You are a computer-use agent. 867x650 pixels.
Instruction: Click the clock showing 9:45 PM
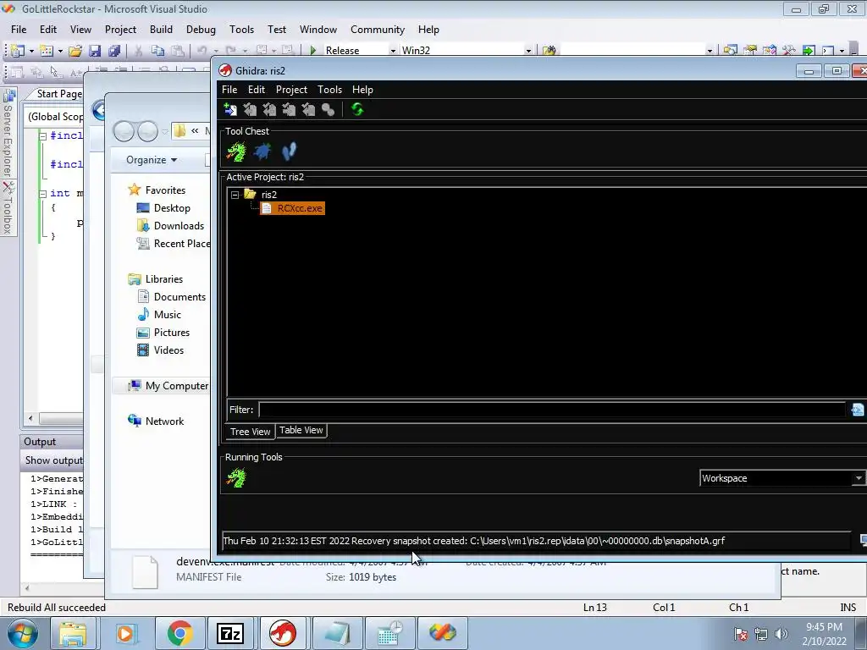click(824, 627)
